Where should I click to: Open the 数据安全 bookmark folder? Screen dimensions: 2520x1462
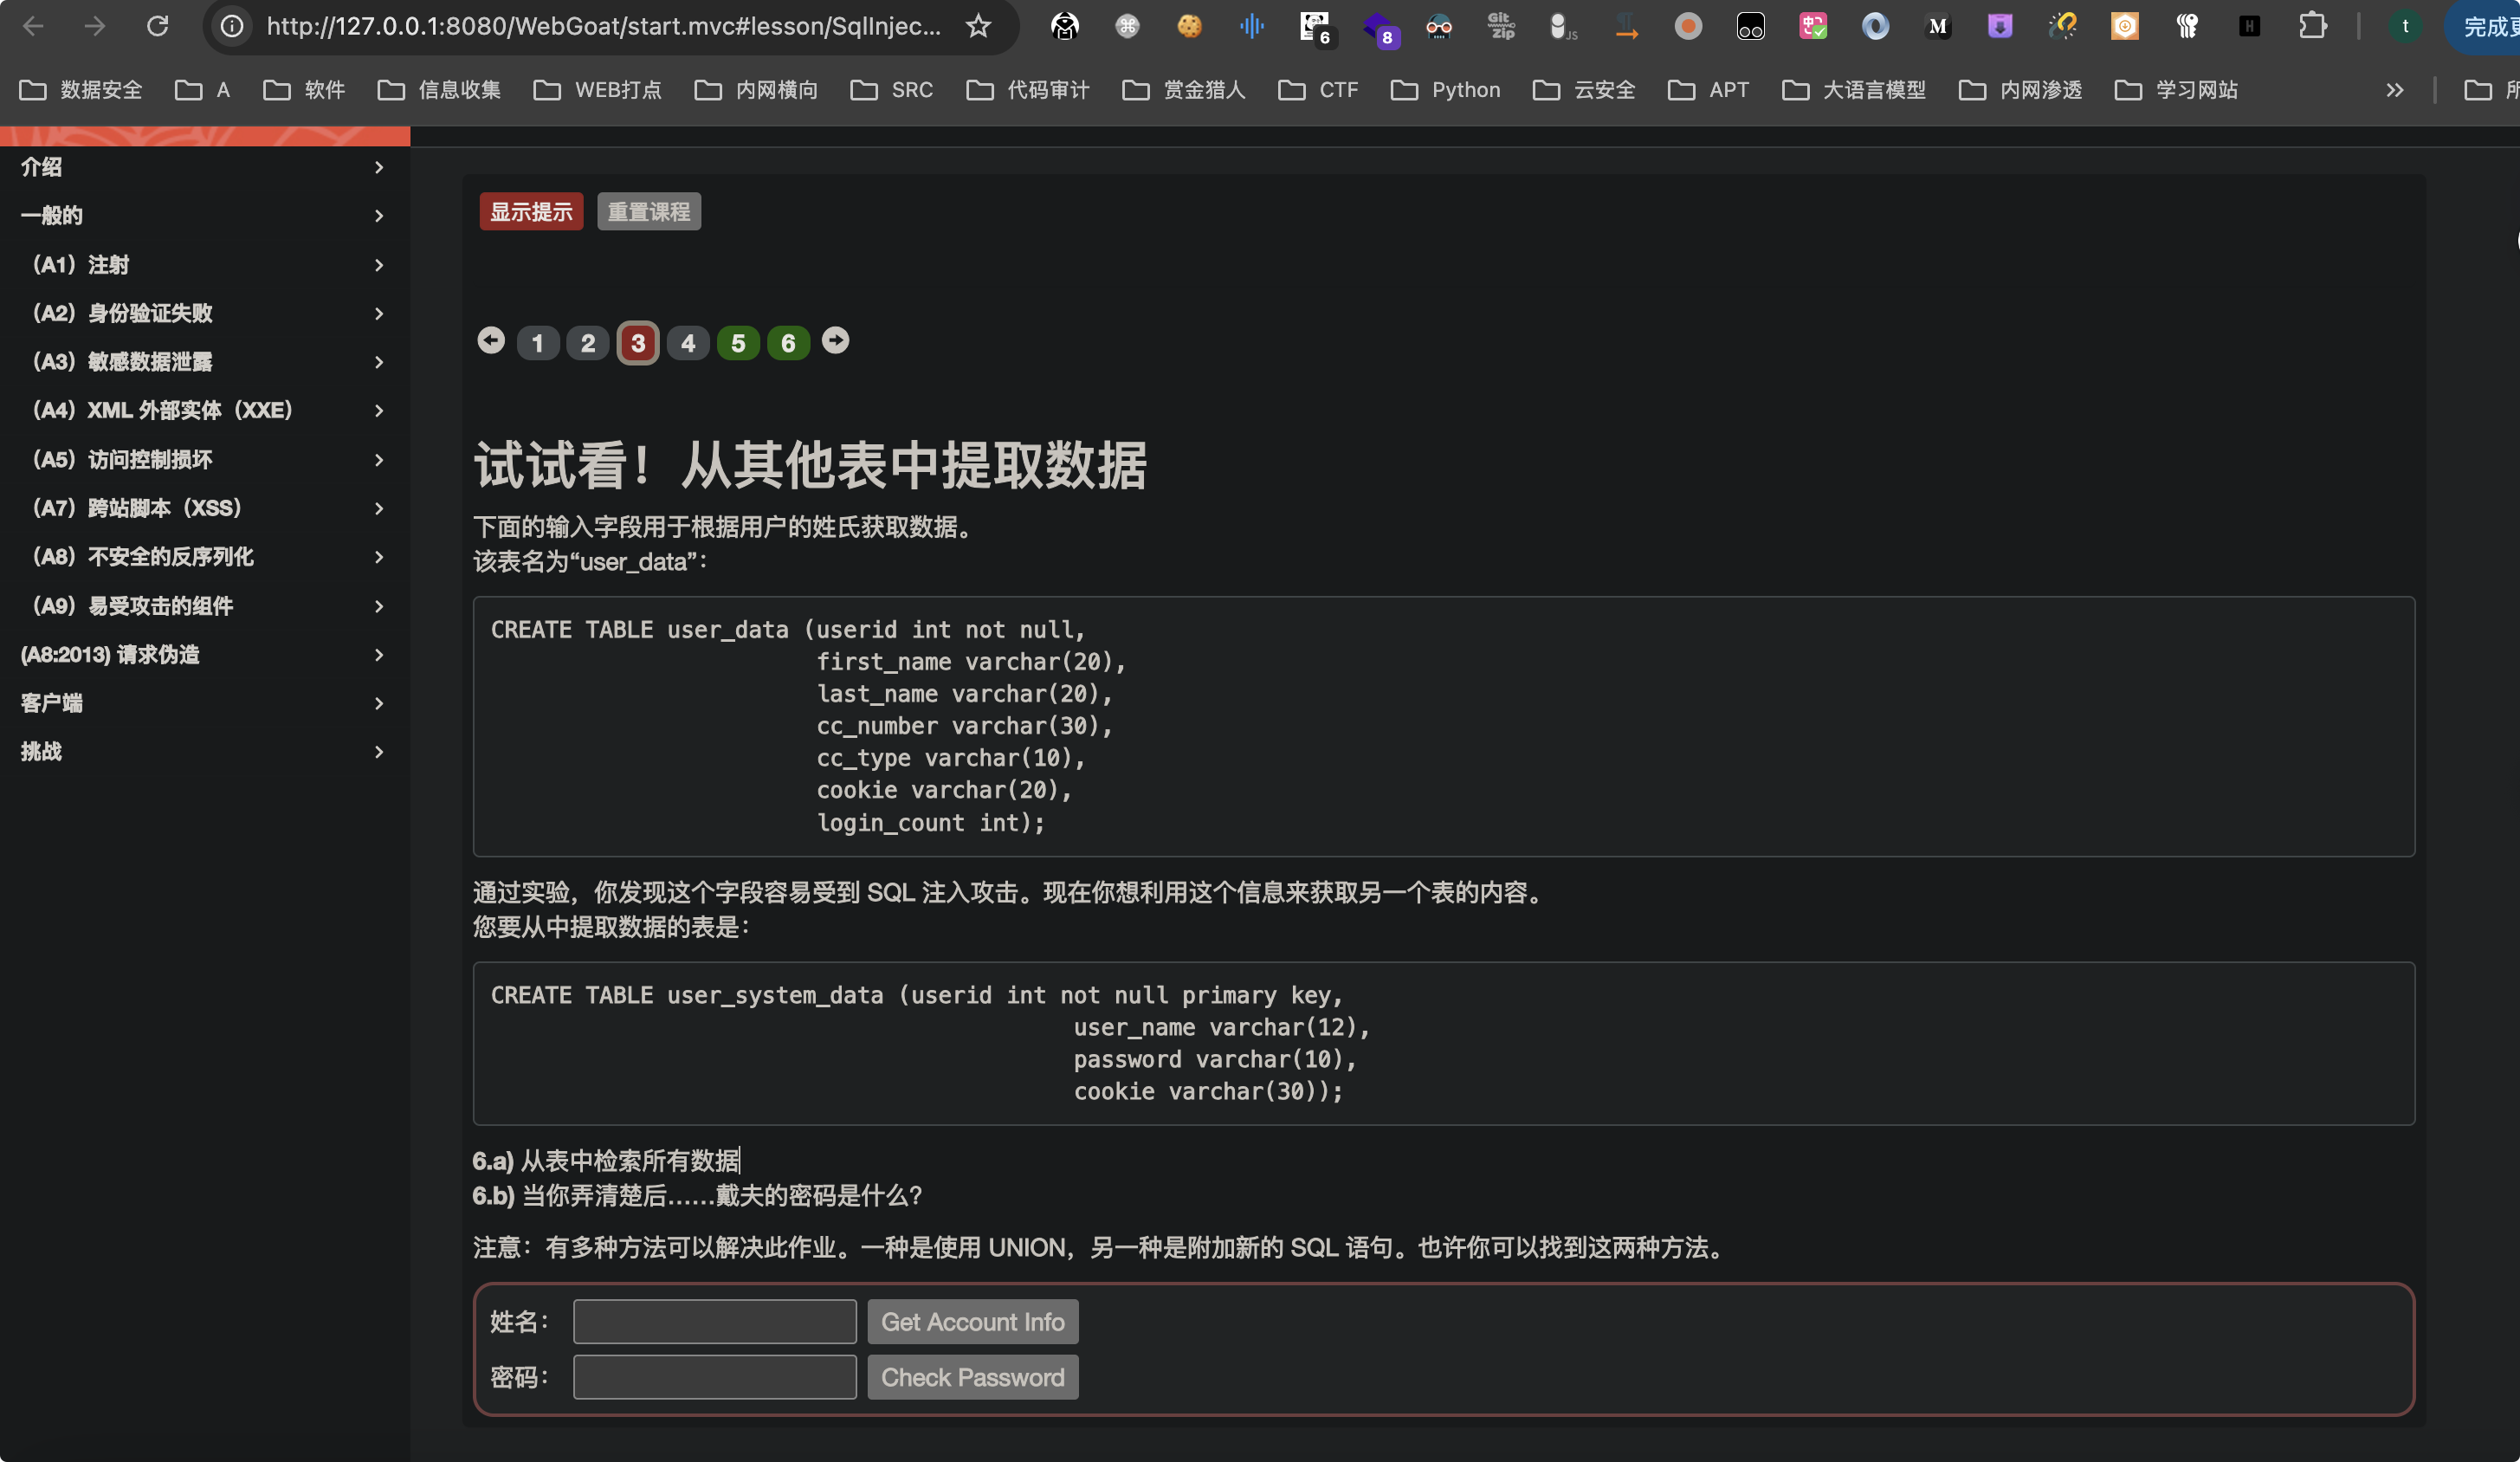click(81, 90)
